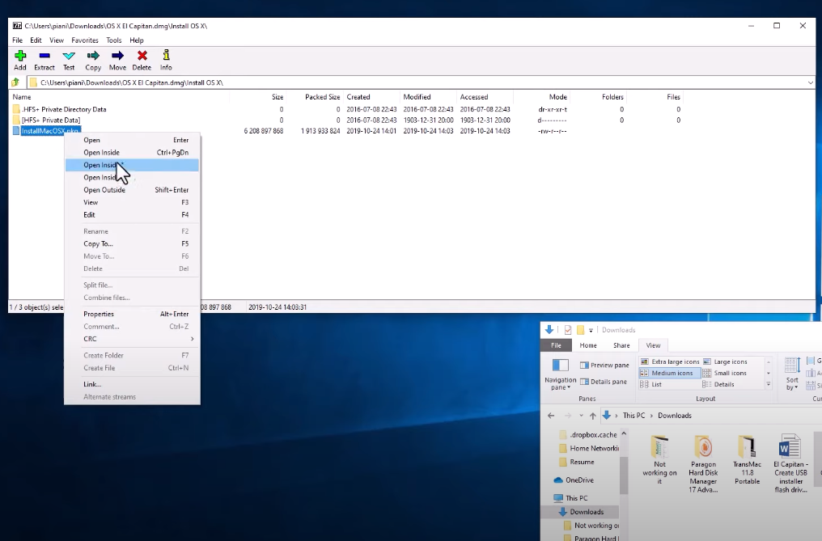This screenshot has height=541, width=822.
Task: Click the Extract toolbar icon
Action: (44, 60)
